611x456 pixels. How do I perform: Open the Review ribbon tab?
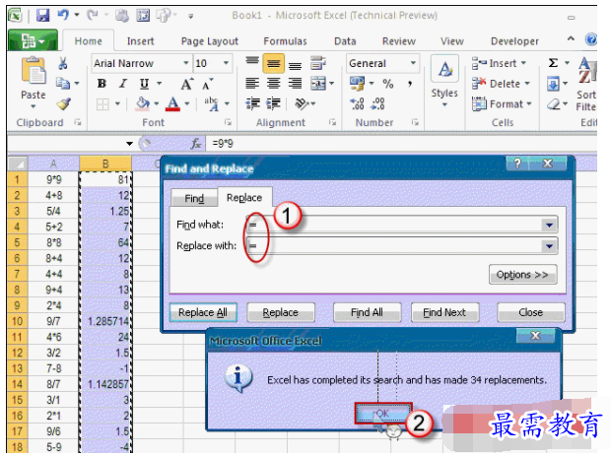pyautogui.click(x=399, y=41)
